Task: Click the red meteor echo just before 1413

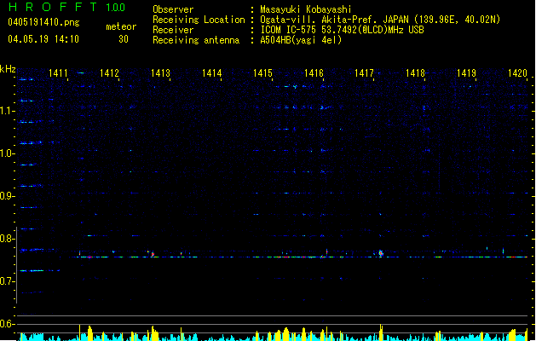Action: point(153,254)
